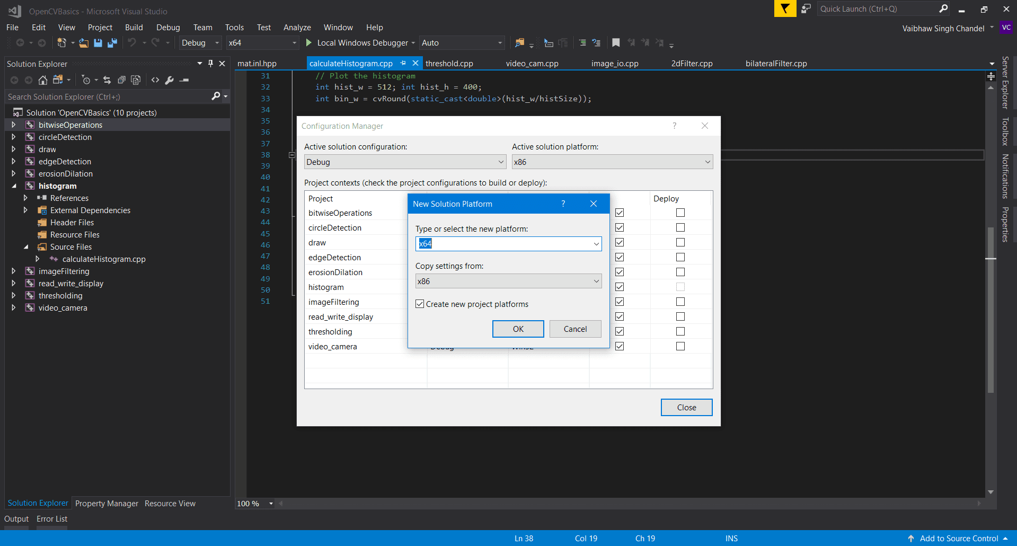Image resolution: width=1017 pixels, height=546 pixels.
Task: Start debugging with Local Windows Debugger
Action: [x=360, y=42]
